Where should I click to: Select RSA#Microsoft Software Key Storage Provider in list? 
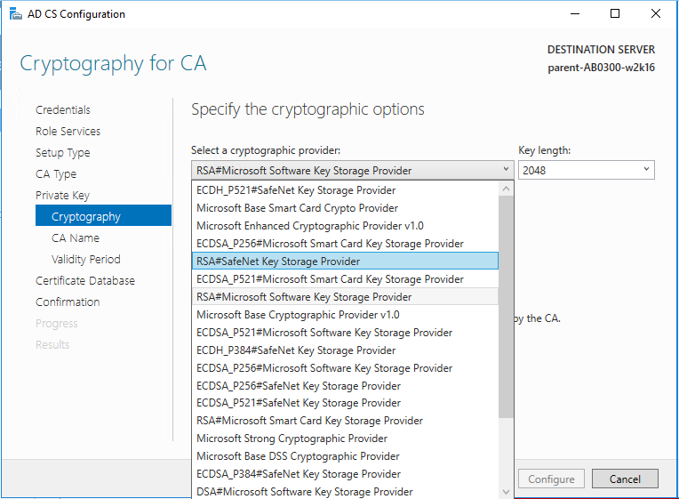[x=345, y=297]
